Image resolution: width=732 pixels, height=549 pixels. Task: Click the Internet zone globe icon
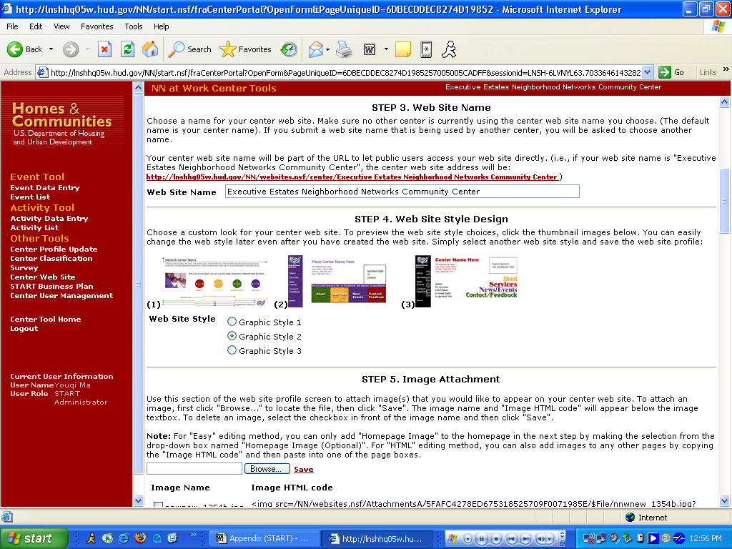point(630,518)
